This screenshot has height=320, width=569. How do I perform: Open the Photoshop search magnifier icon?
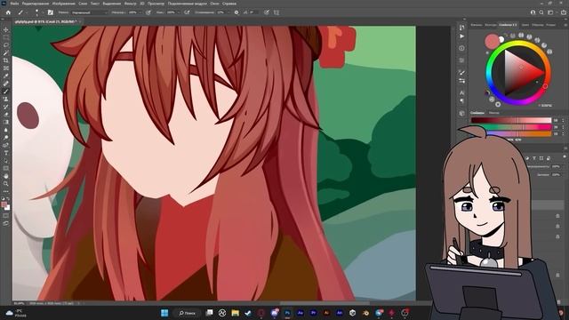[541, 12]
